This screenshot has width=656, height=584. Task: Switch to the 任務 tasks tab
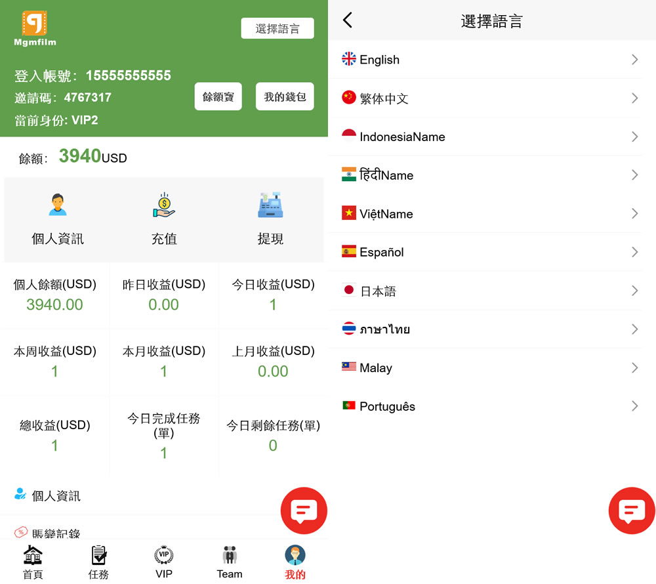coord(98,562)
